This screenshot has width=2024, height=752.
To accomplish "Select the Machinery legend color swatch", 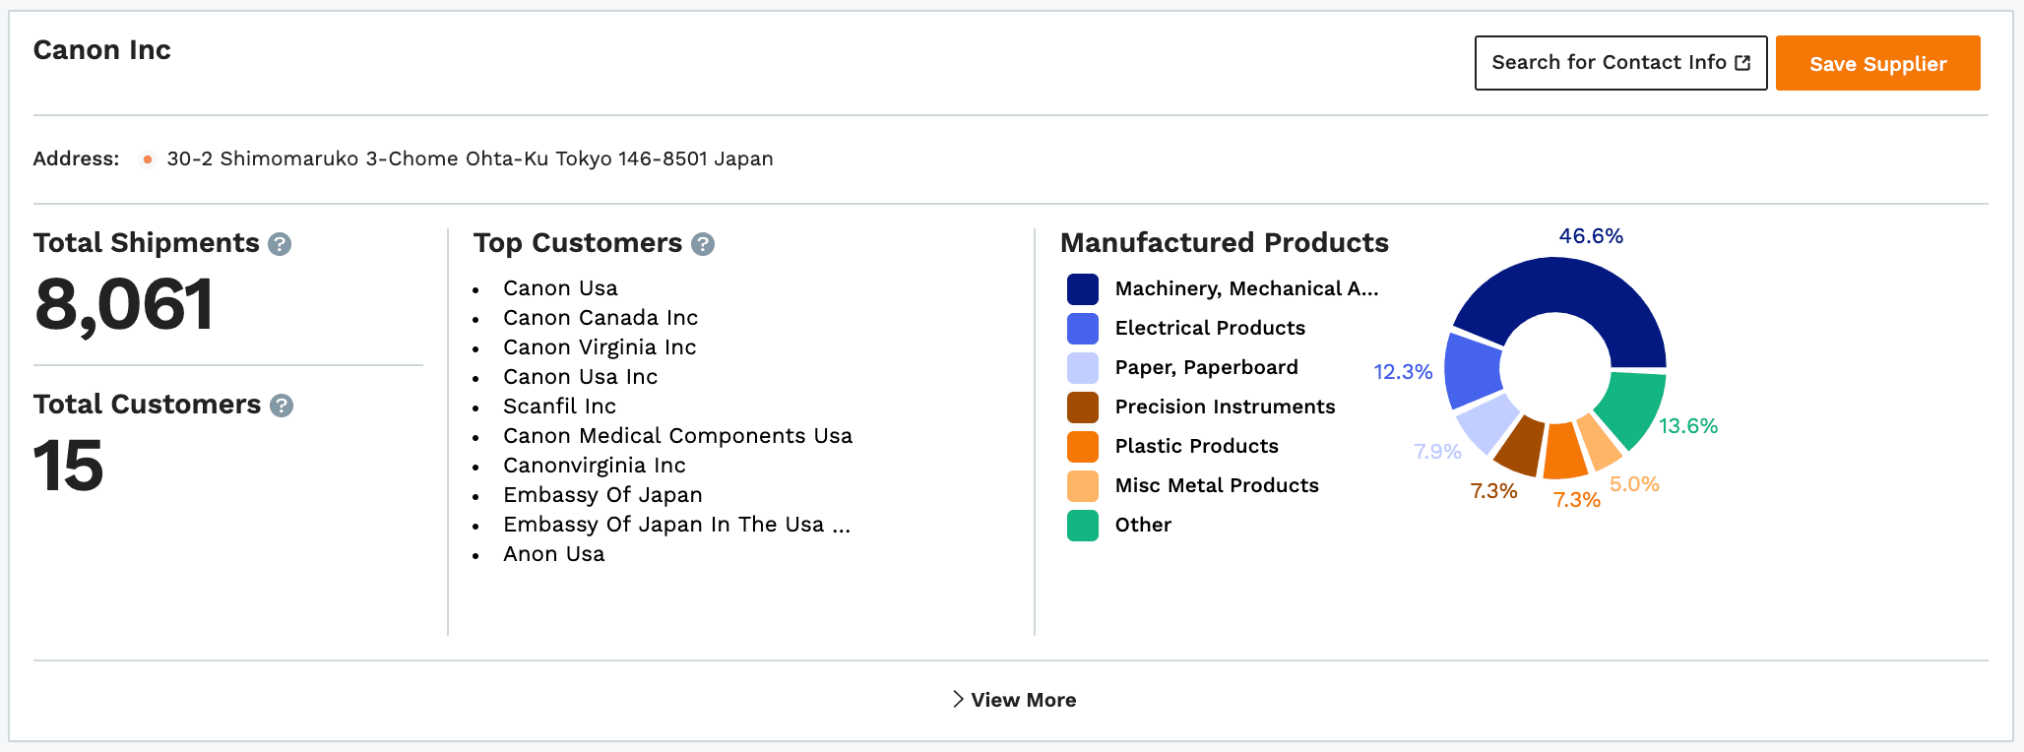I will point(1083,289).
